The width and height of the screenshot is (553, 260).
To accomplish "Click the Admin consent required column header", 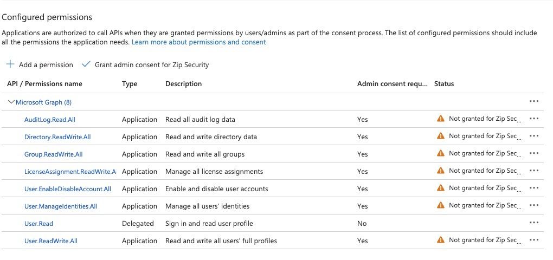I will (393, 84).
